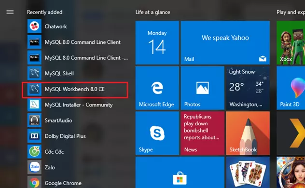Launch MySQL Workbench 8.0 CE by name
305x188 pixels.
click(x=75, y=89)
